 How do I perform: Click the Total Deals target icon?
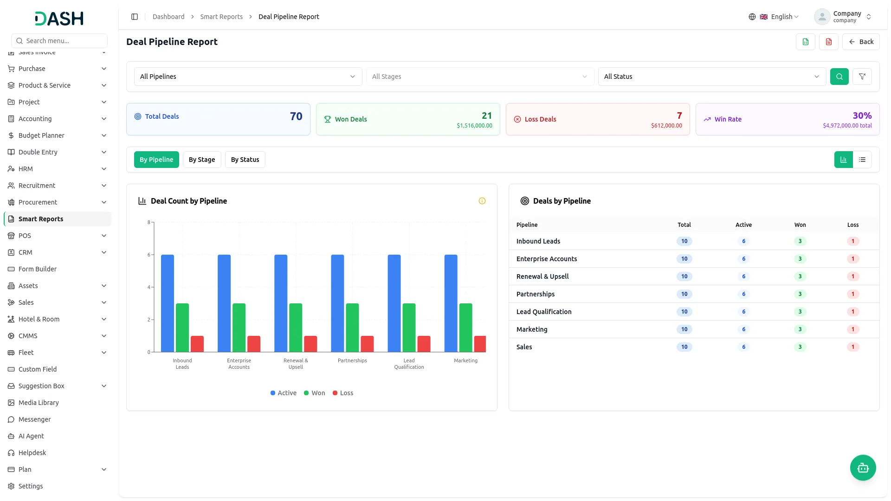[x=138, y=116]
